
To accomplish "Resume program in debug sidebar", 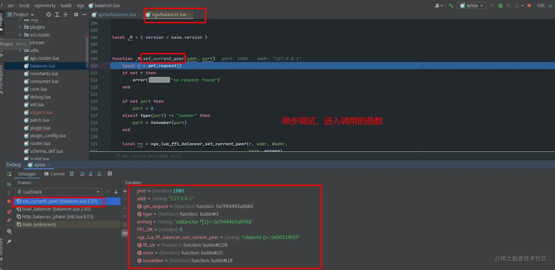I will [x=9, y=184].
